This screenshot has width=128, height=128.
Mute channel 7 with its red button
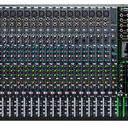[x=34, y=93]
